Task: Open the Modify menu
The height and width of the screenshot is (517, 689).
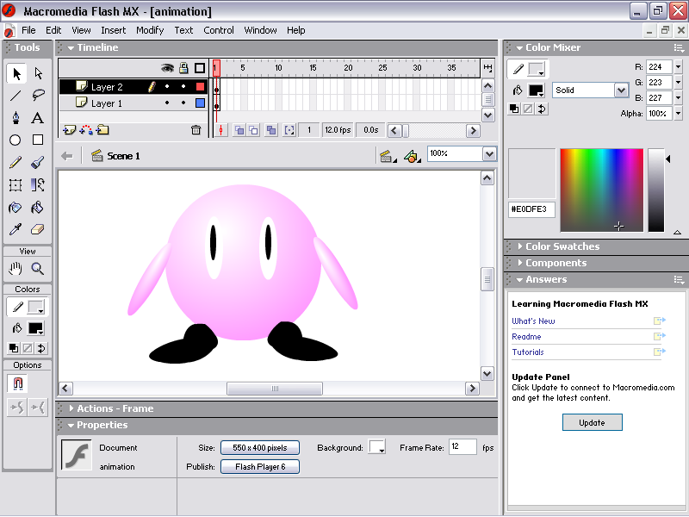Action: click(150, 30)
